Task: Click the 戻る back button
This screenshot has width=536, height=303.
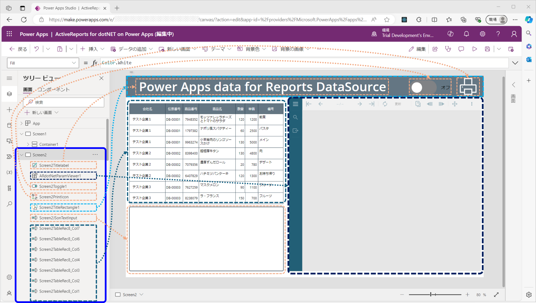Action: [18, 49]
